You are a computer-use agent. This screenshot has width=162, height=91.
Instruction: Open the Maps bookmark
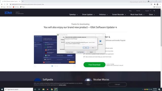tap(23, 7)
